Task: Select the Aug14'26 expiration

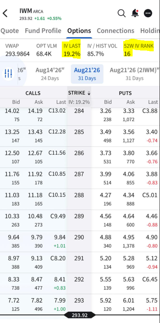Action: coord(50,74)
